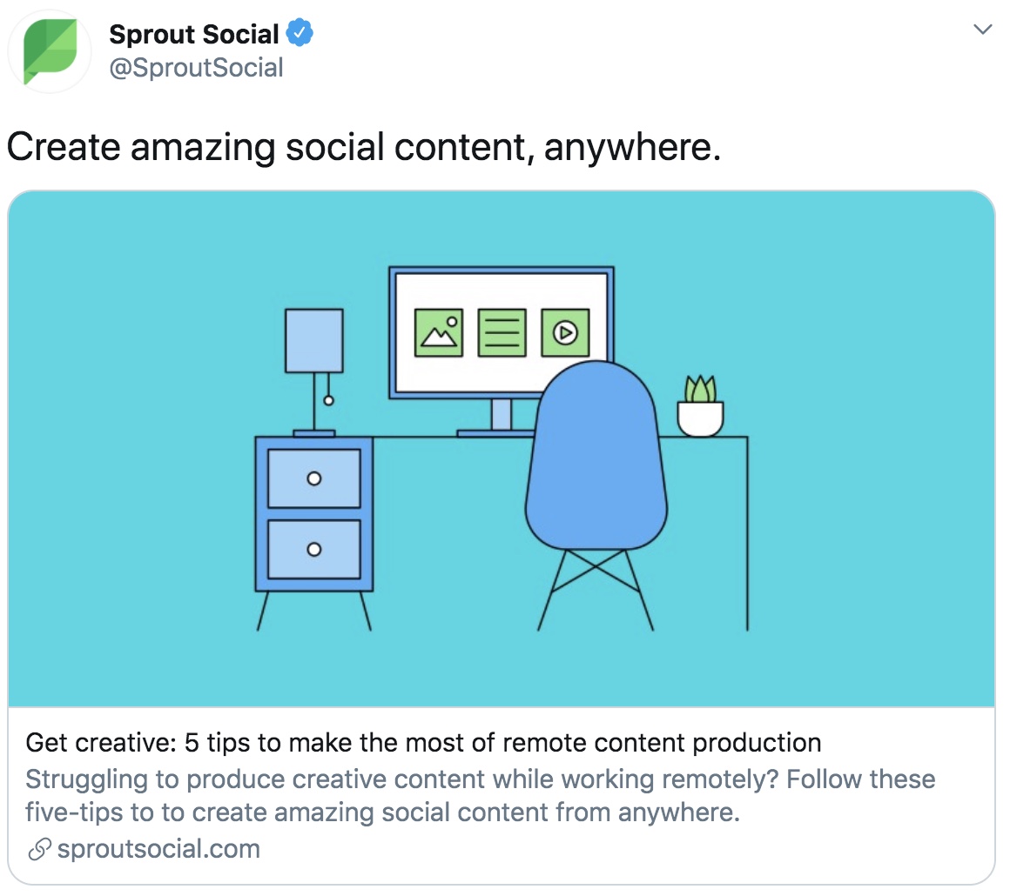The height and width of the screenshot is (896, 1010).
Task: Open the sproutsocial.com domain link
Action: coord(158,849)
